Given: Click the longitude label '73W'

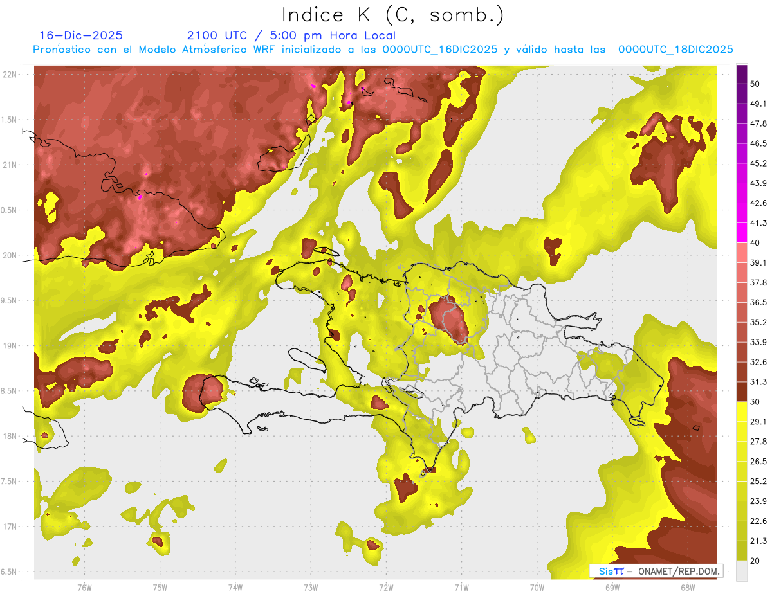Looking at the screenshot, I should coord(311,588).
